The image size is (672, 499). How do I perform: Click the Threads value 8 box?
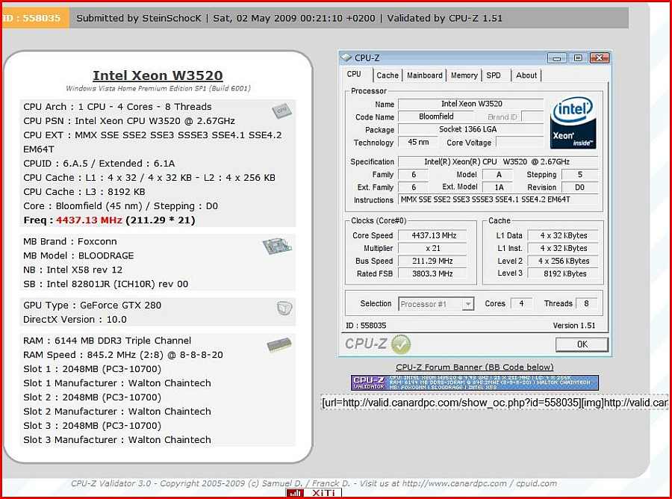tap(586, 303)
